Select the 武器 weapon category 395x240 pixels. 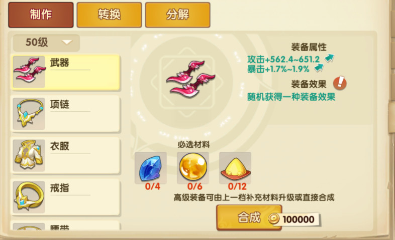pyautogui.click(x=65, y=72)
